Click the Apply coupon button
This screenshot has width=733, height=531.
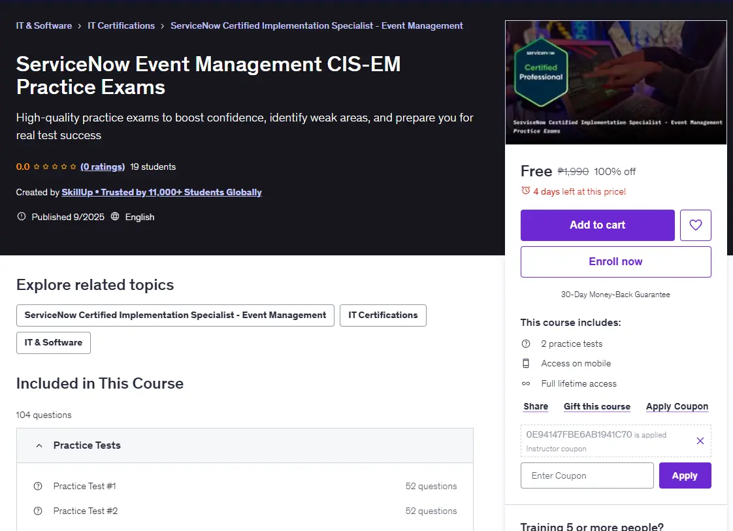685,475
